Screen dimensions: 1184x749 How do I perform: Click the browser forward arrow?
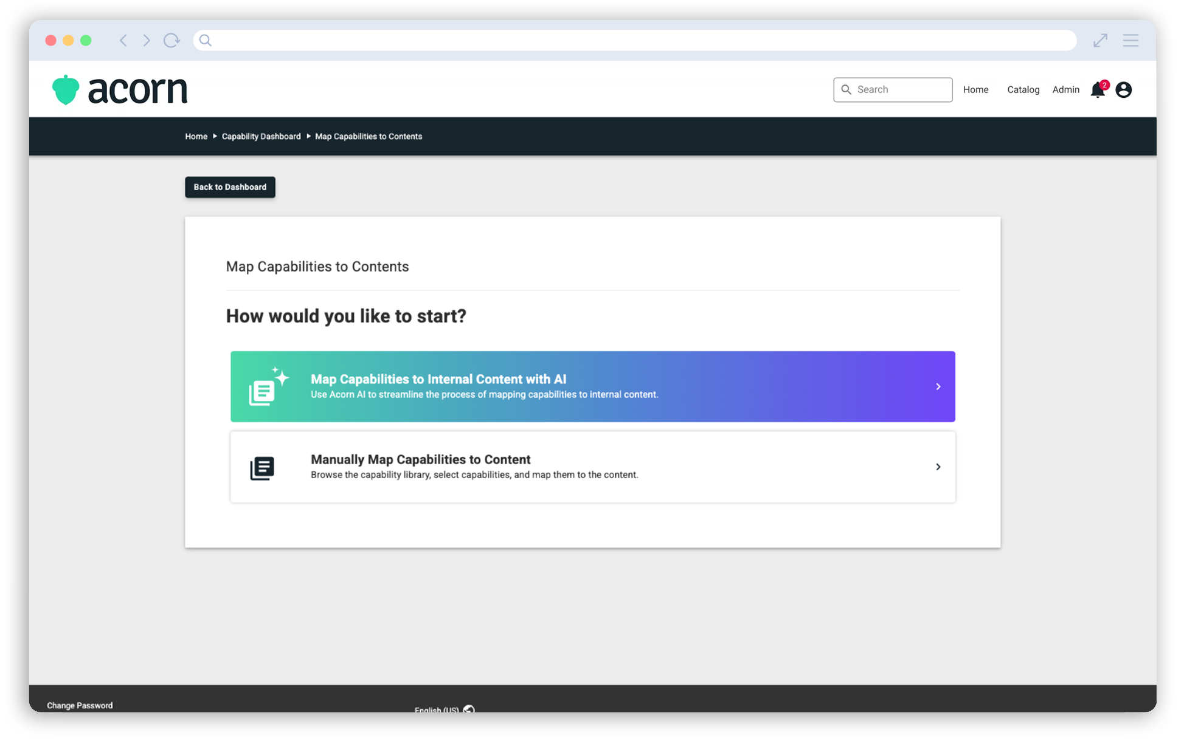point(147,41)
